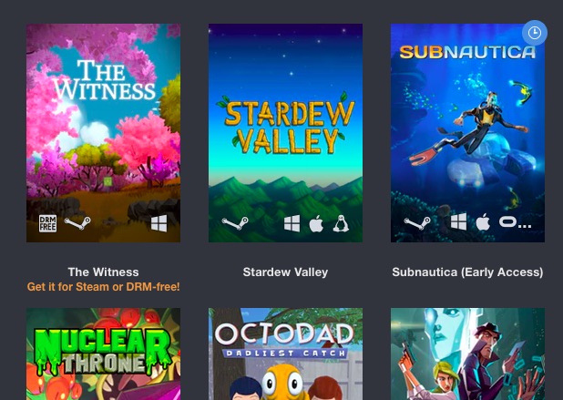
Task: Click the clock badge on Subnautica cover
Action: tap(535, 33)
